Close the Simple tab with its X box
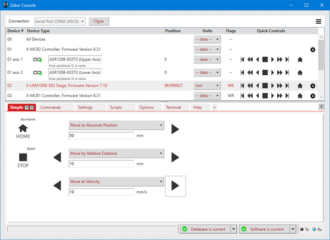This screenshot has height=240, width=330. coord(32,107)
